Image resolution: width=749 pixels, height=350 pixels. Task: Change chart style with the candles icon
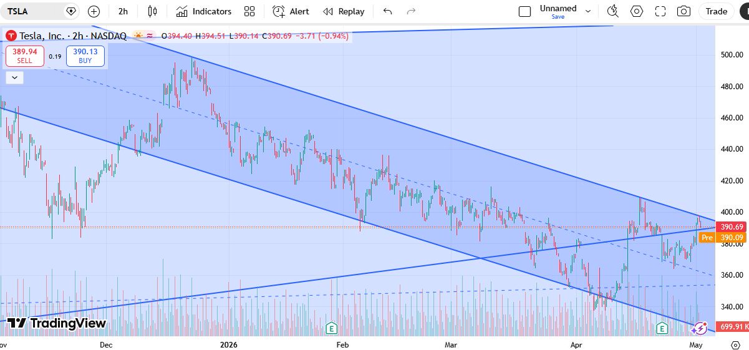click(x=152, y=11)
